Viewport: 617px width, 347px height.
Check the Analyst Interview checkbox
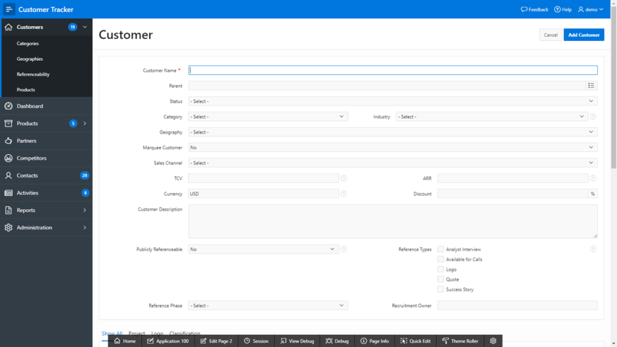(x=440, y=249)
